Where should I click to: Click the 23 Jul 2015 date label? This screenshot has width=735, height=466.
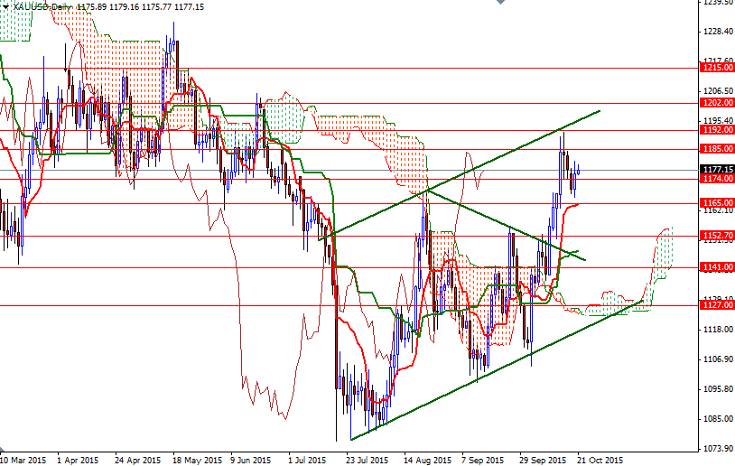click(x=367, y=461)
